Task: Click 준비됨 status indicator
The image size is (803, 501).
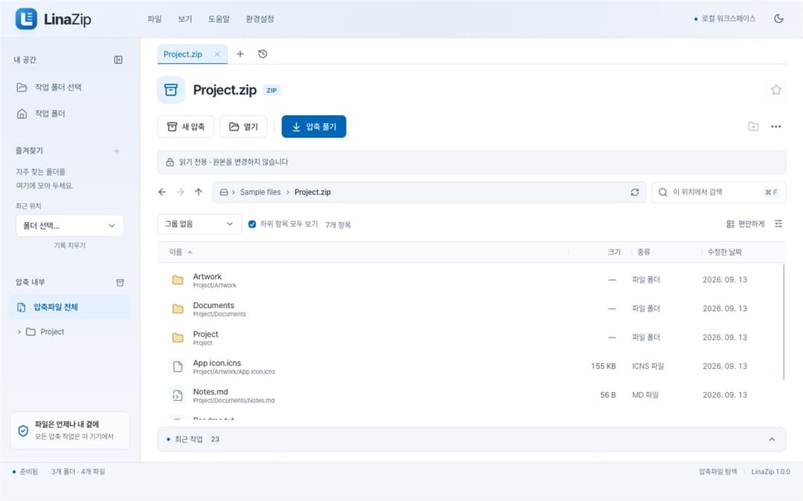Action: pos(25,471)
